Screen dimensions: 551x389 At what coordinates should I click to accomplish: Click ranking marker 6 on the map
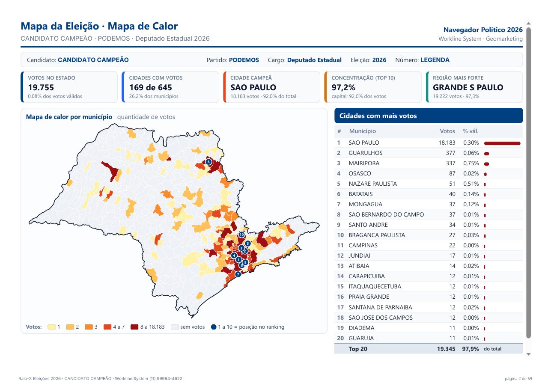coord(208,162)
